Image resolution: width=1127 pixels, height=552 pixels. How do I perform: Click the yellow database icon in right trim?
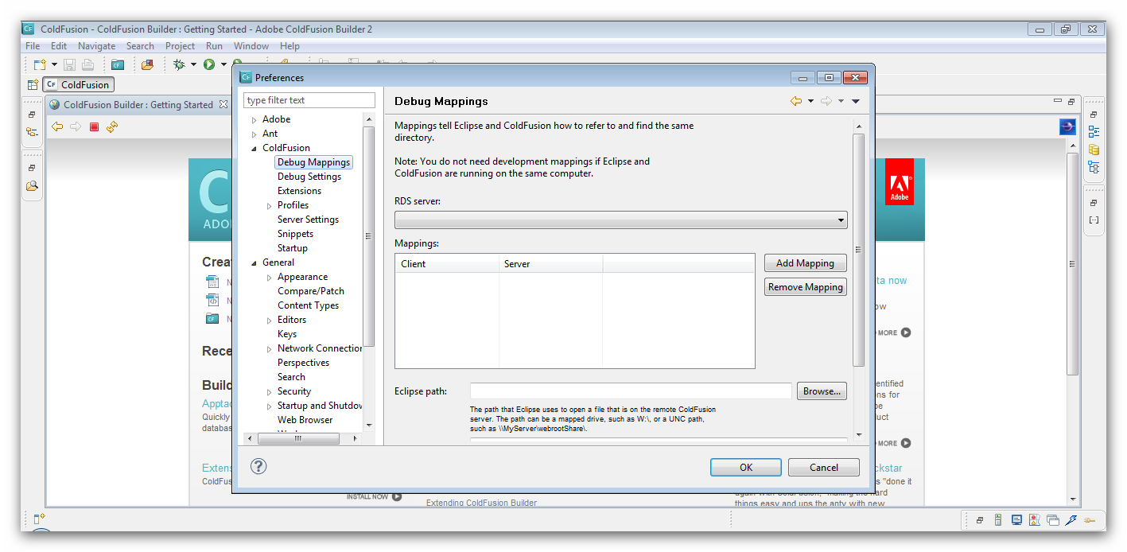(1094, 150)
